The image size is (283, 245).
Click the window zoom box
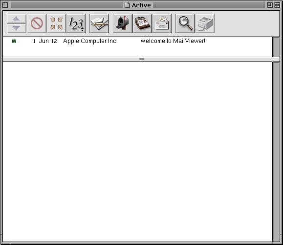270,5
